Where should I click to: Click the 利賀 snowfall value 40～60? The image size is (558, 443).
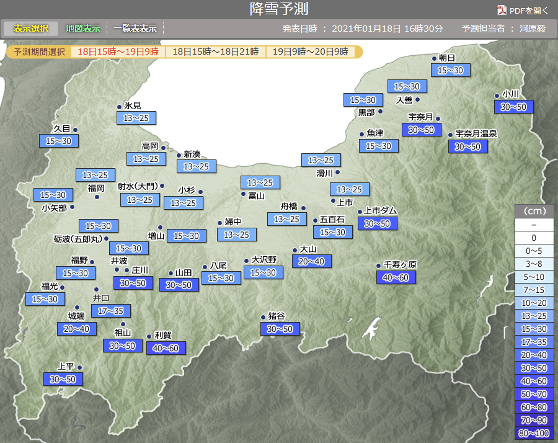coord(166,348)
